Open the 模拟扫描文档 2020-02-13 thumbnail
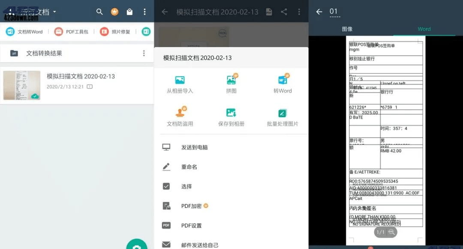Viewport: 463px width, 249px height. [22, 85]
